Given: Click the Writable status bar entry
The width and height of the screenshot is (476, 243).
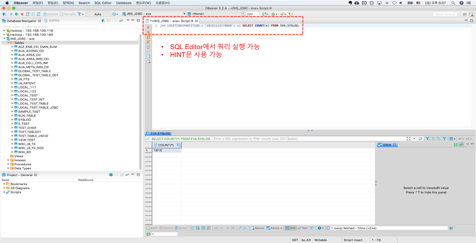Looking at the screenshot, I should point(321,240).
